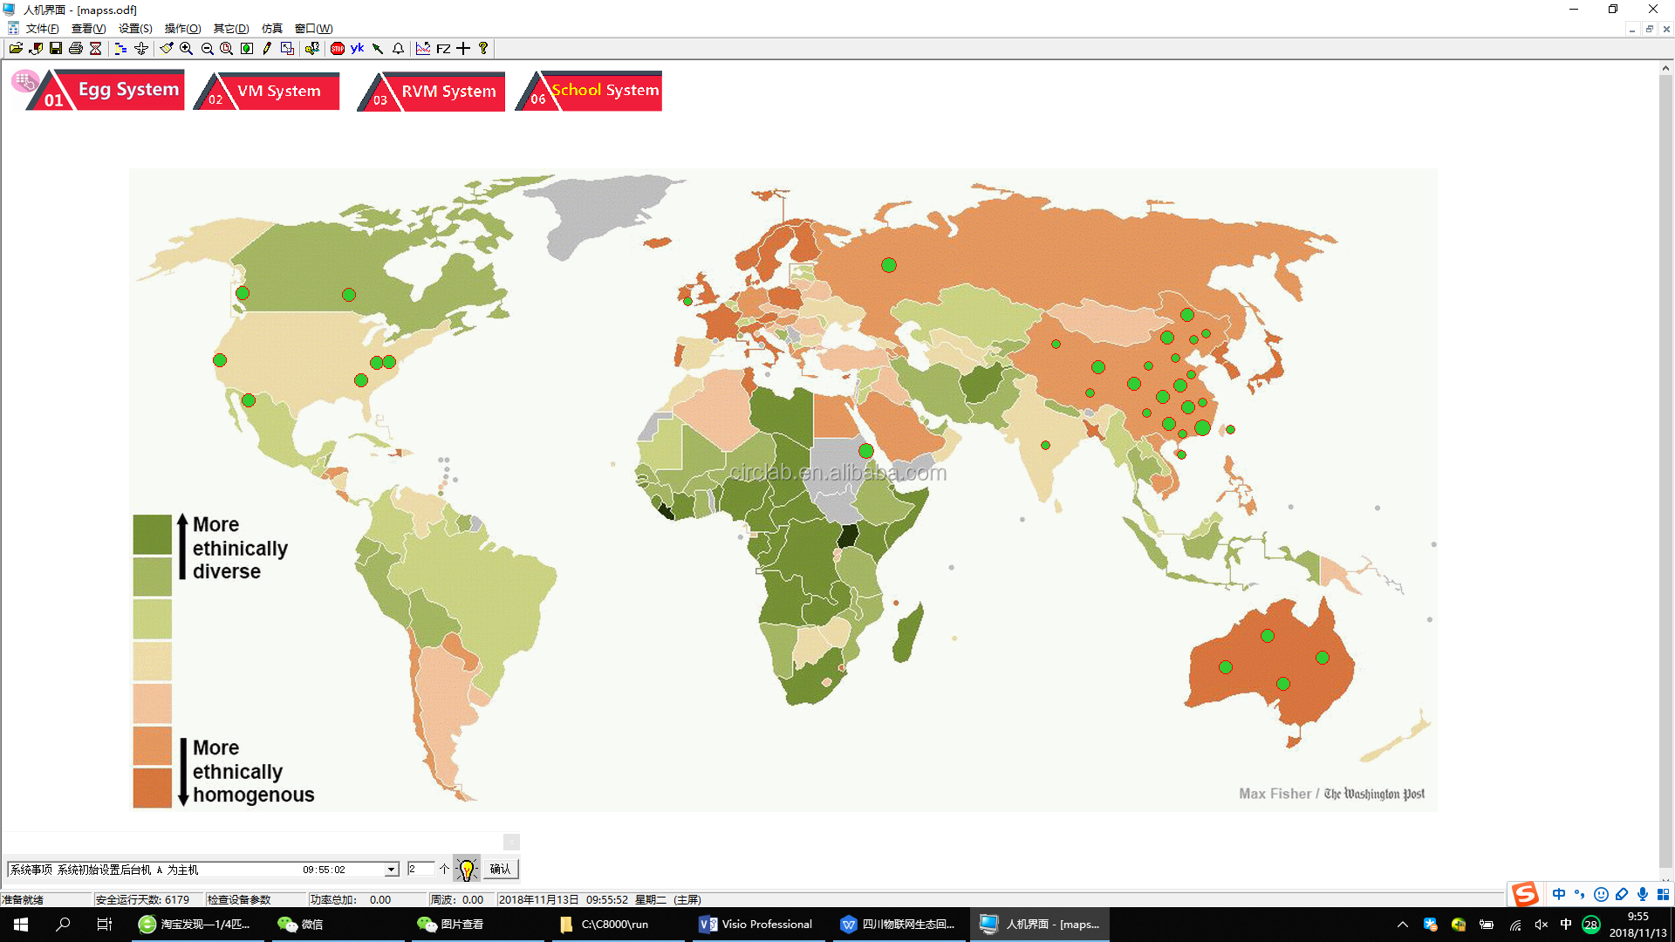Click the blue yk toolbar icon

pyautogui.click(x=357, y=49)
